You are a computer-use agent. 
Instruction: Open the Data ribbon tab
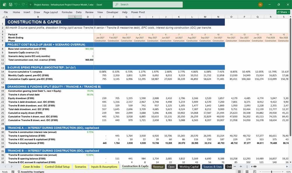point(79,12)
